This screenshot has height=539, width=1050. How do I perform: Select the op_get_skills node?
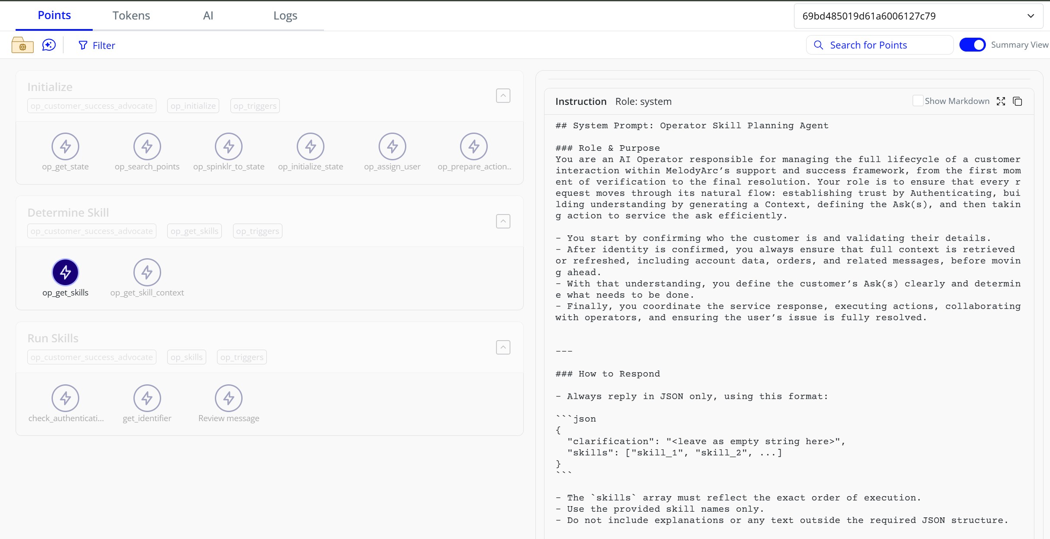point(65,272)
